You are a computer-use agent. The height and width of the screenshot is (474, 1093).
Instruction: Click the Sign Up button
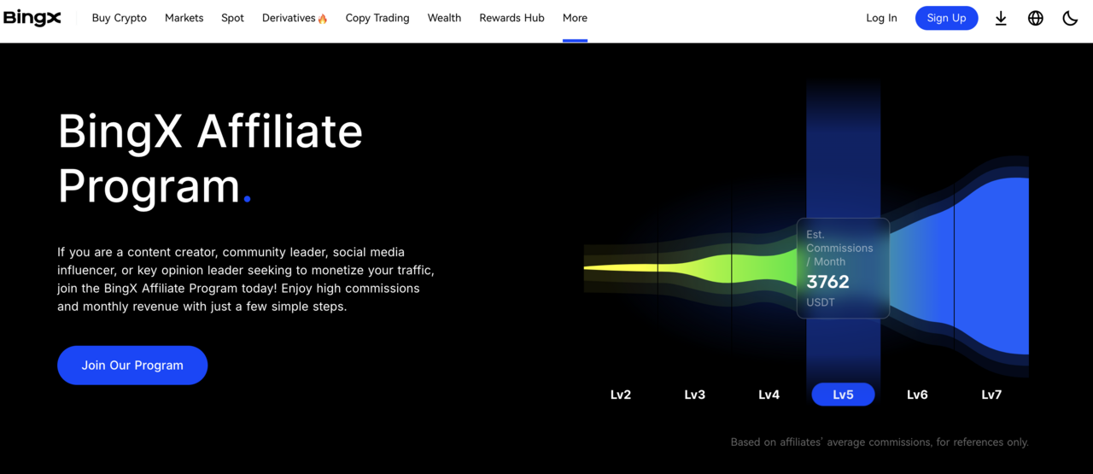point(947,18)
